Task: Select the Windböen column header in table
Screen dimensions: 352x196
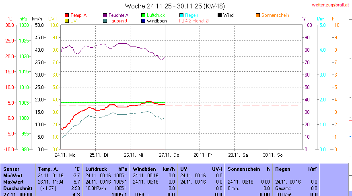Action: [x=144, y=169]
